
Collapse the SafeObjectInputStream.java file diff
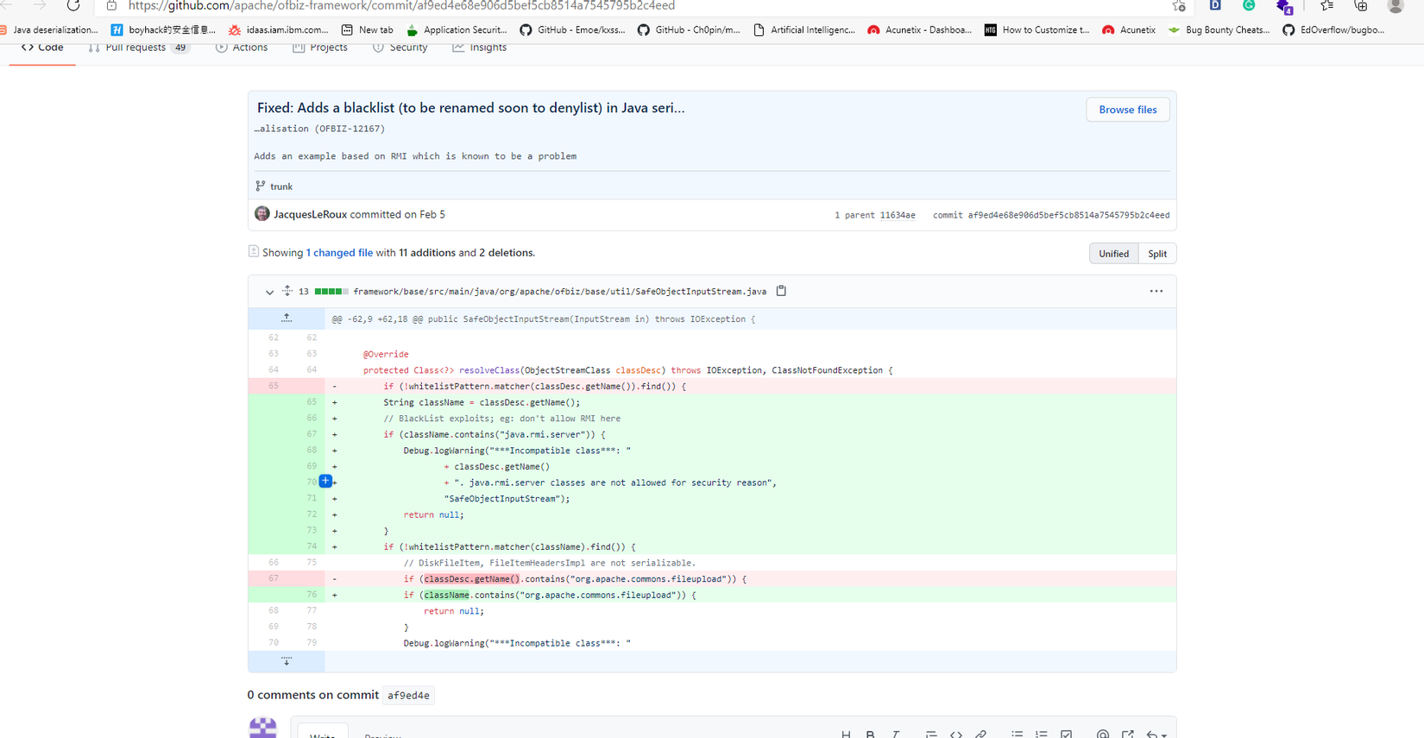click(269, 292)
